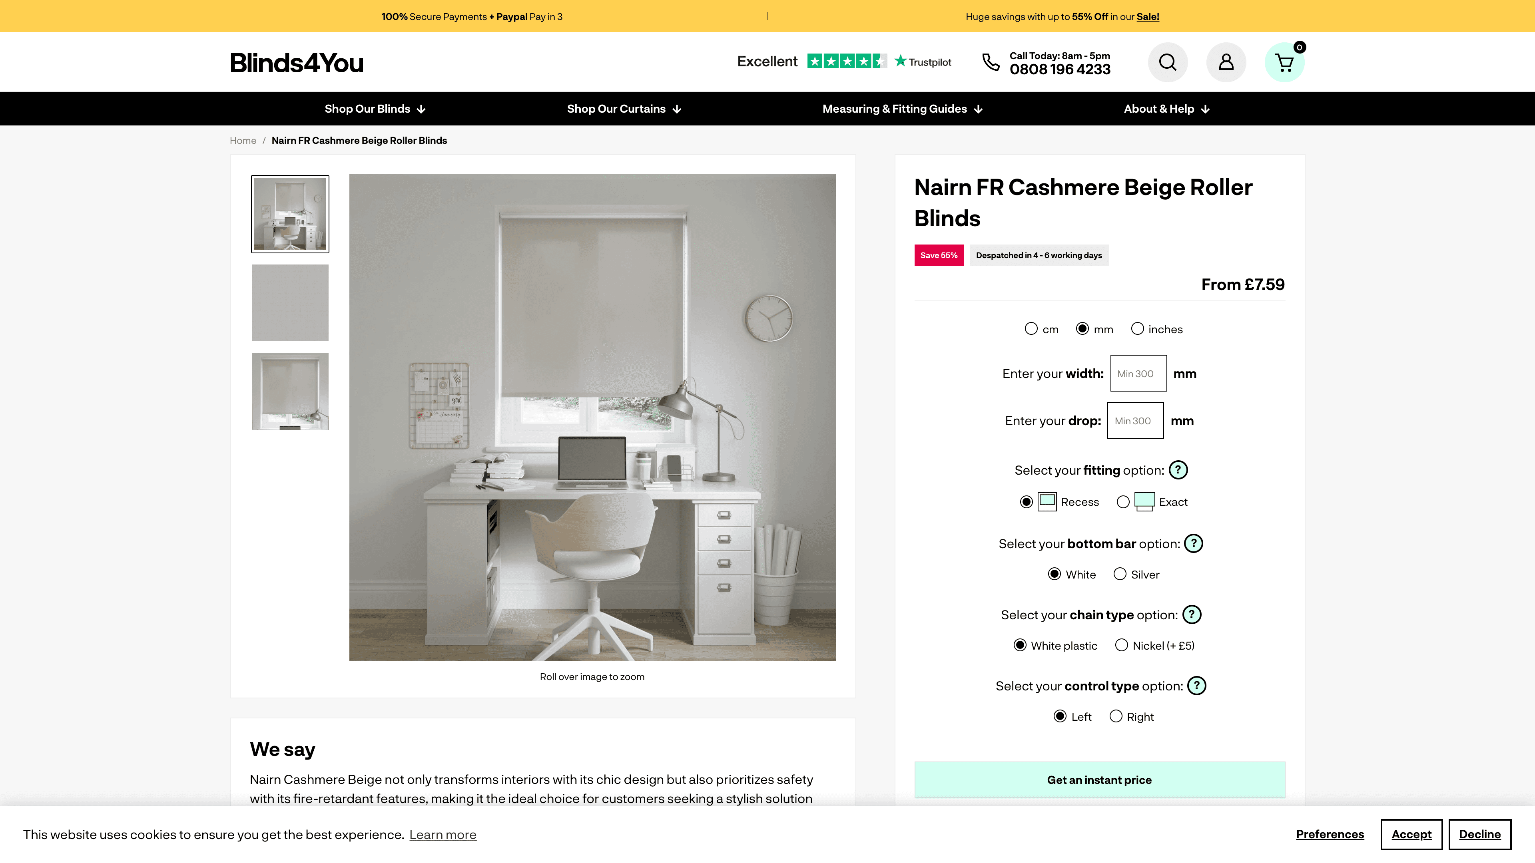The width and height of the screenshot is (1535, 863).
Task: Open the About & Help menu
Action: click(x=1166, y=109)
